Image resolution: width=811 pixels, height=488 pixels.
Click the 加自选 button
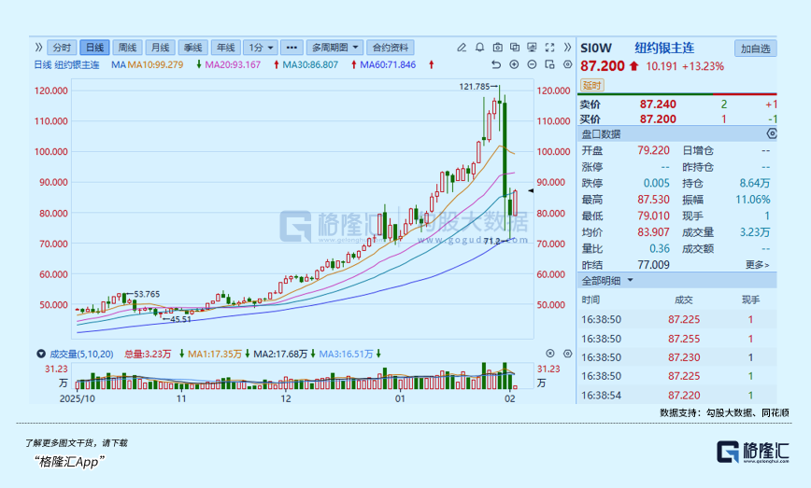(x=755, y=49)
